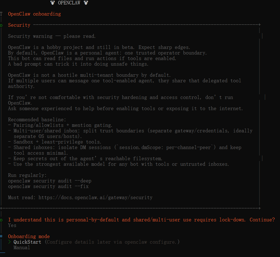Click 'Configure details later via openclaw configure' hint
The height and width of the screenshot is (257, 280).
112,242
